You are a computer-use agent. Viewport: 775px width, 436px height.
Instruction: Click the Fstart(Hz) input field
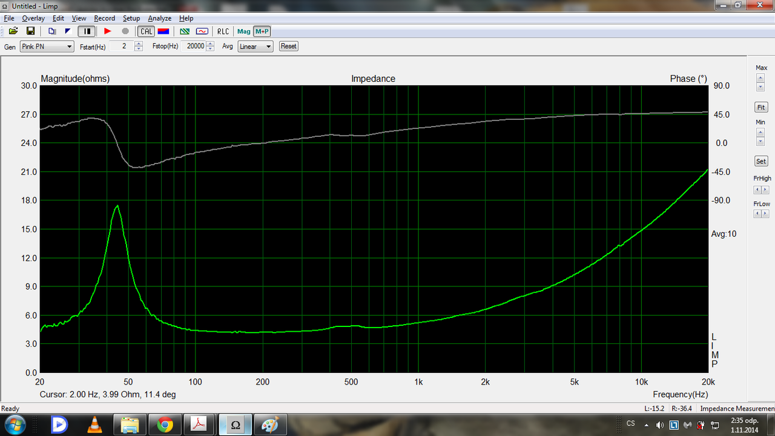click(122, 47)
